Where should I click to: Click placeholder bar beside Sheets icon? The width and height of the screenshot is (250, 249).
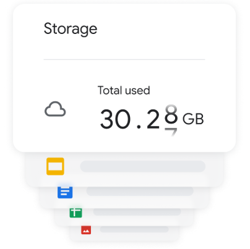click(137, 212)
